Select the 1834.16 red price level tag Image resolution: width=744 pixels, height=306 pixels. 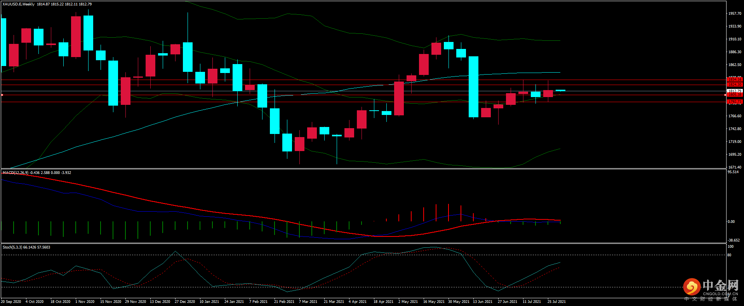click(x=734, y=80)
